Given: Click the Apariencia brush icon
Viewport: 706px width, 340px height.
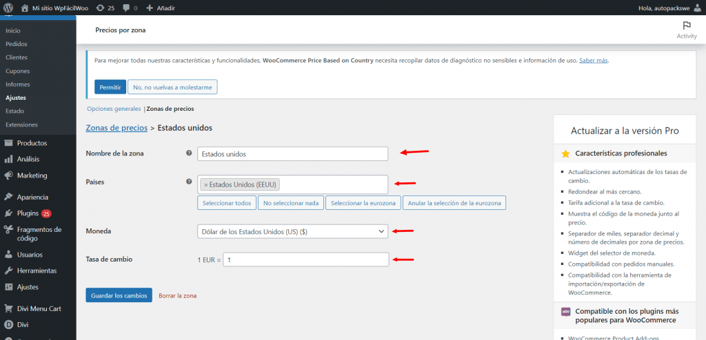Looking at the screenshot, I should point(8,197).
